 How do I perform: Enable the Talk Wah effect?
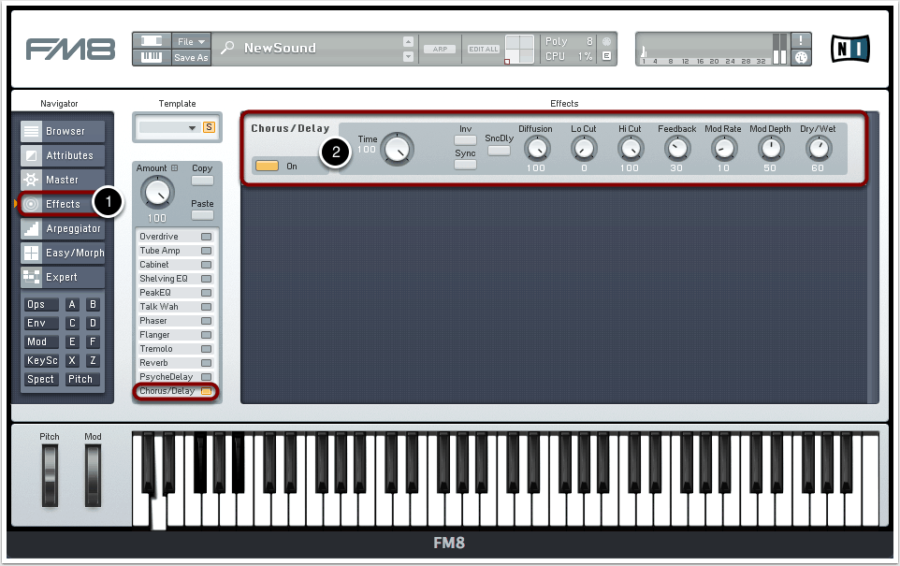(206, 307)
